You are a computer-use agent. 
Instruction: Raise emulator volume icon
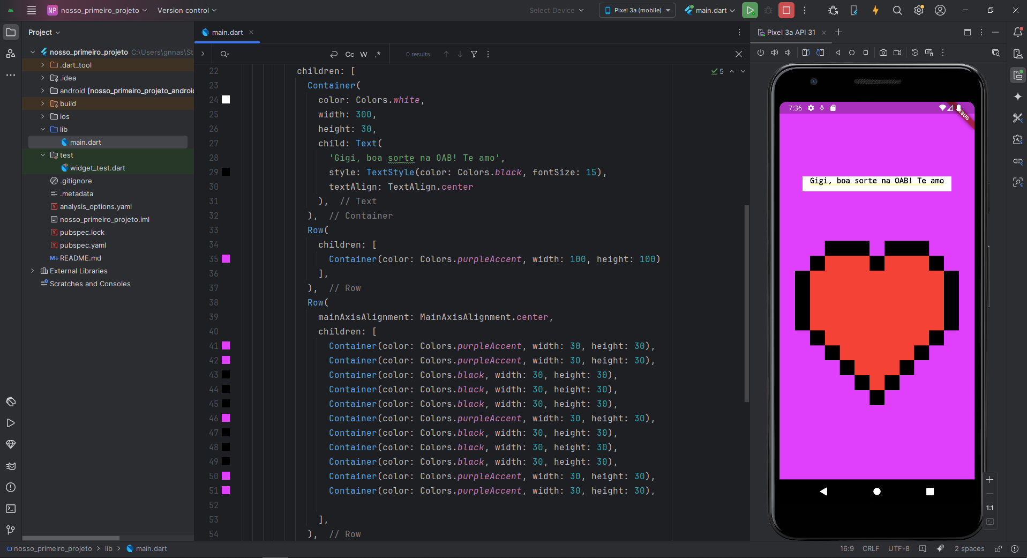774,53
